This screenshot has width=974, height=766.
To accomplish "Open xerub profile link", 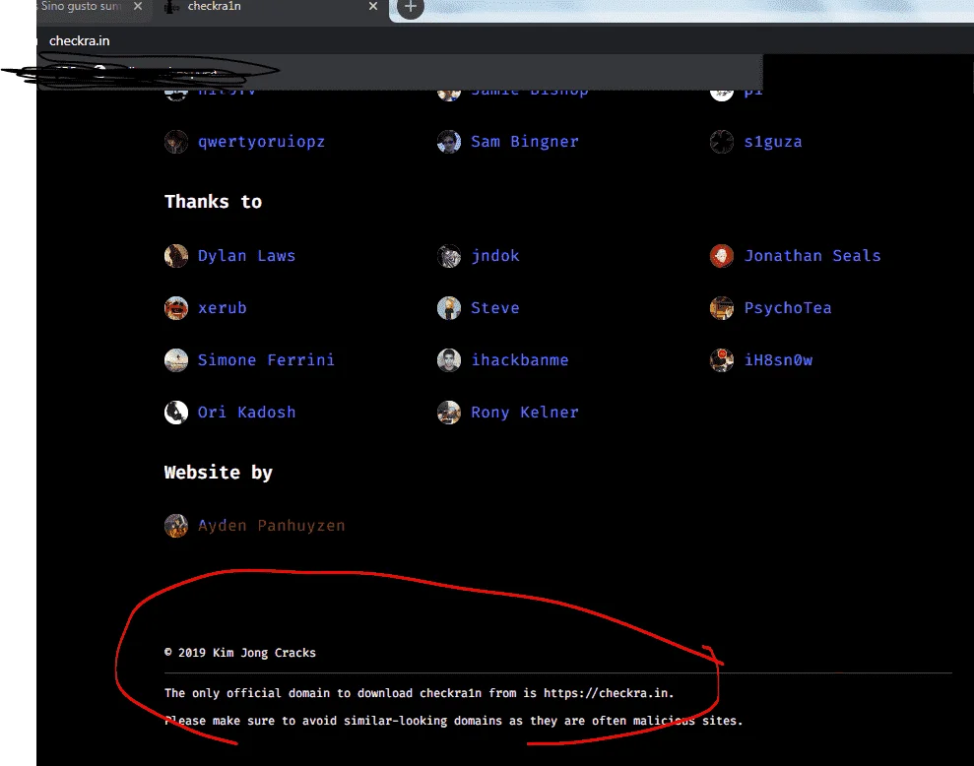I will click(x=222, y=308).
